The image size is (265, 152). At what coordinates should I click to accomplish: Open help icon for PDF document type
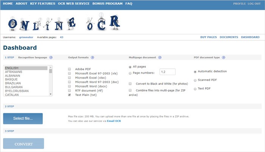click(224, 57)
